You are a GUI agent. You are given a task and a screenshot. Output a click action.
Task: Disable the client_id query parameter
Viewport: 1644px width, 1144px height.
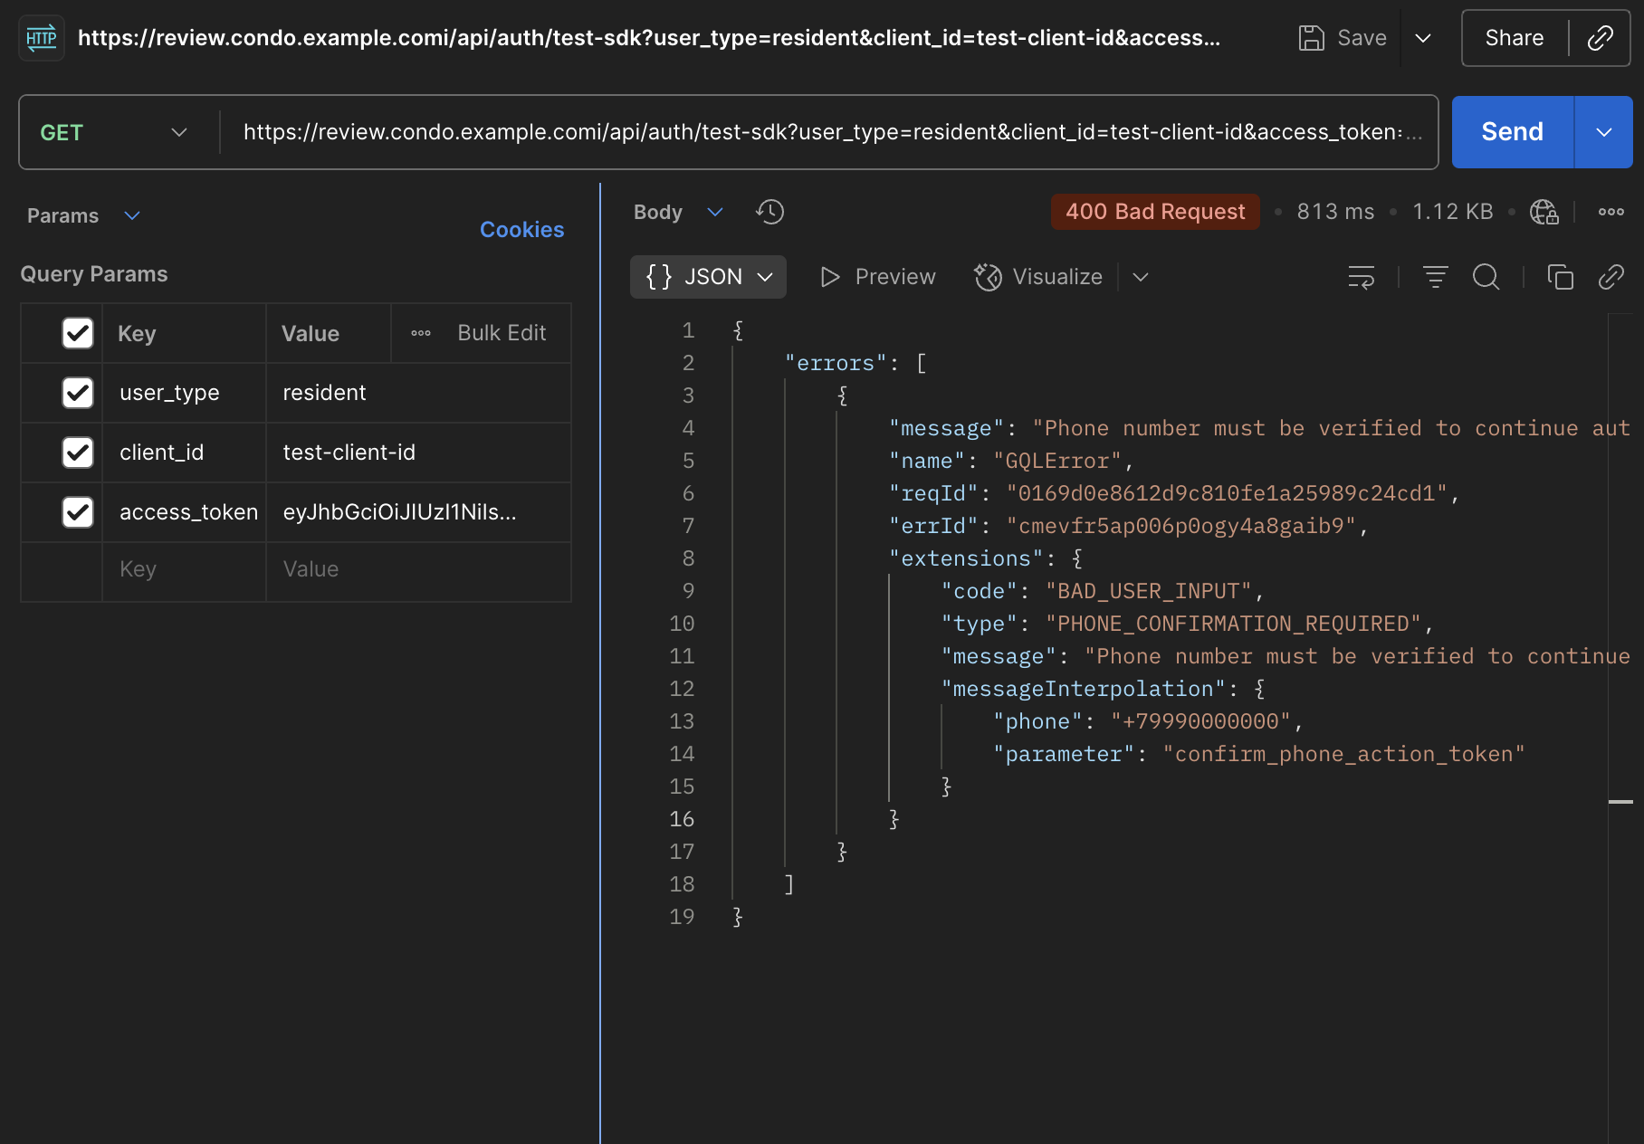coord(78,453)
